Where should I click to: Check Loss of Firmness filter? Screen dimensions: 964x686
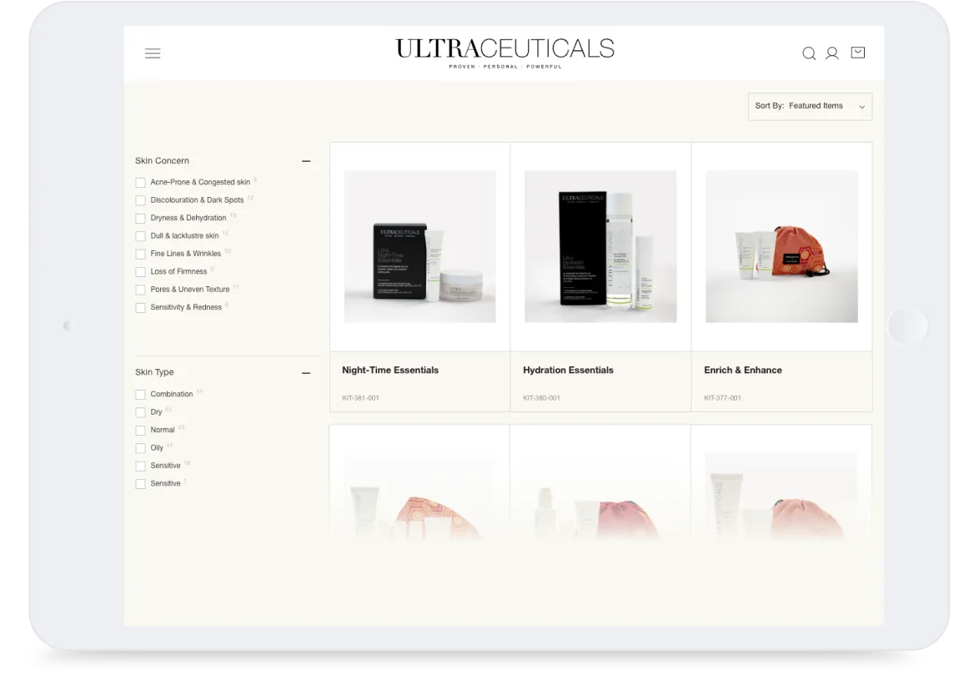(x=141, y=272)
